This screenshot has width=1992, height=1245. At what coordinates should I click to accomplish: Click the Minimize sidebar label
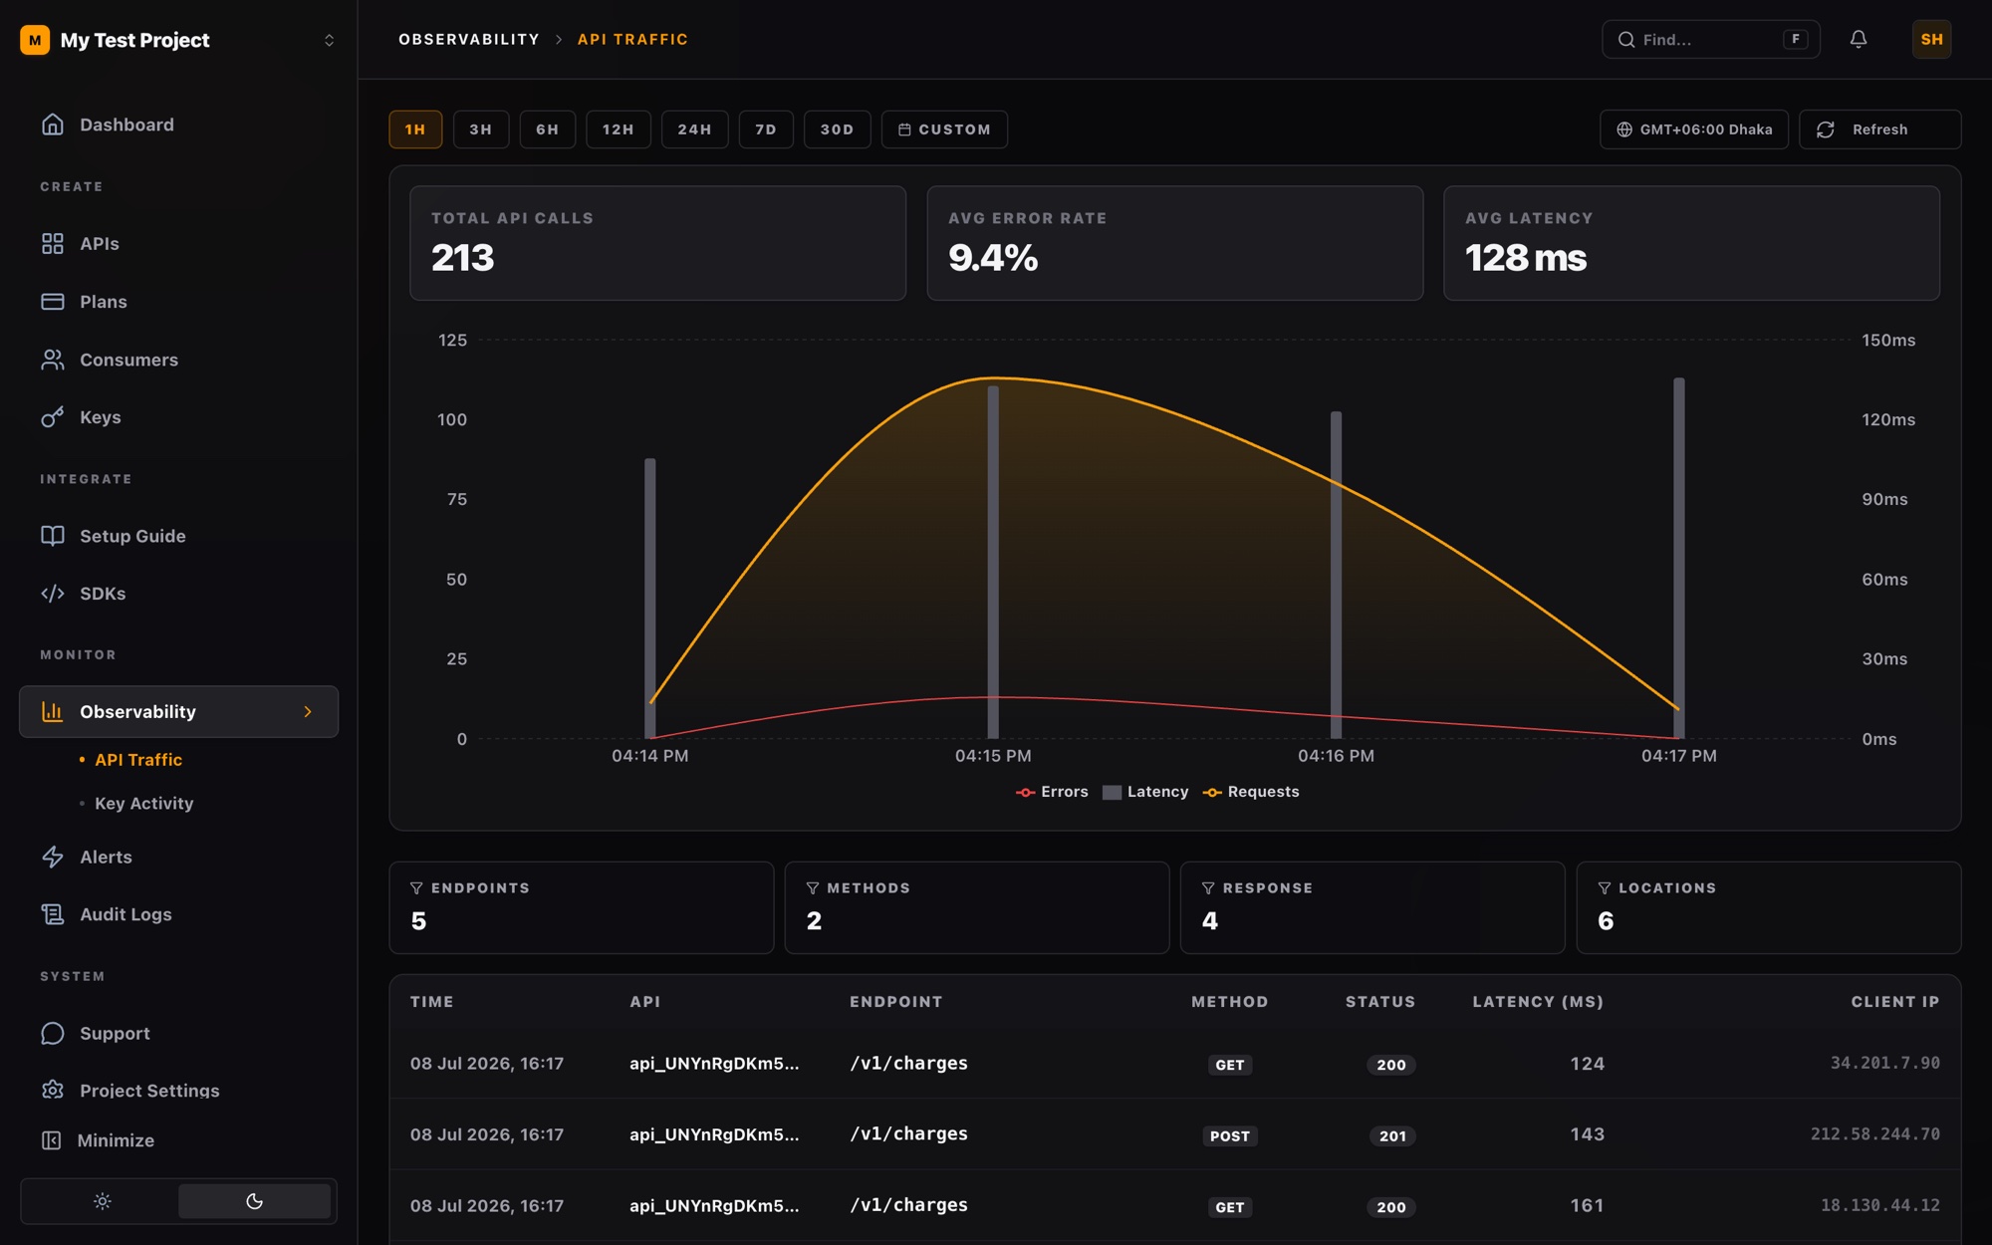[116, 1140]
